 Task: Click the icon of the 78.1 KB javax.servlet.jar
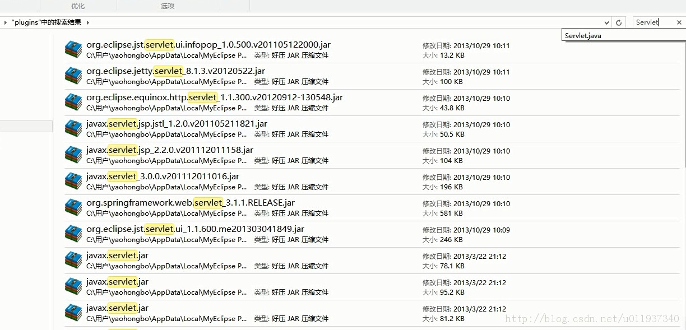coord(73,261)
